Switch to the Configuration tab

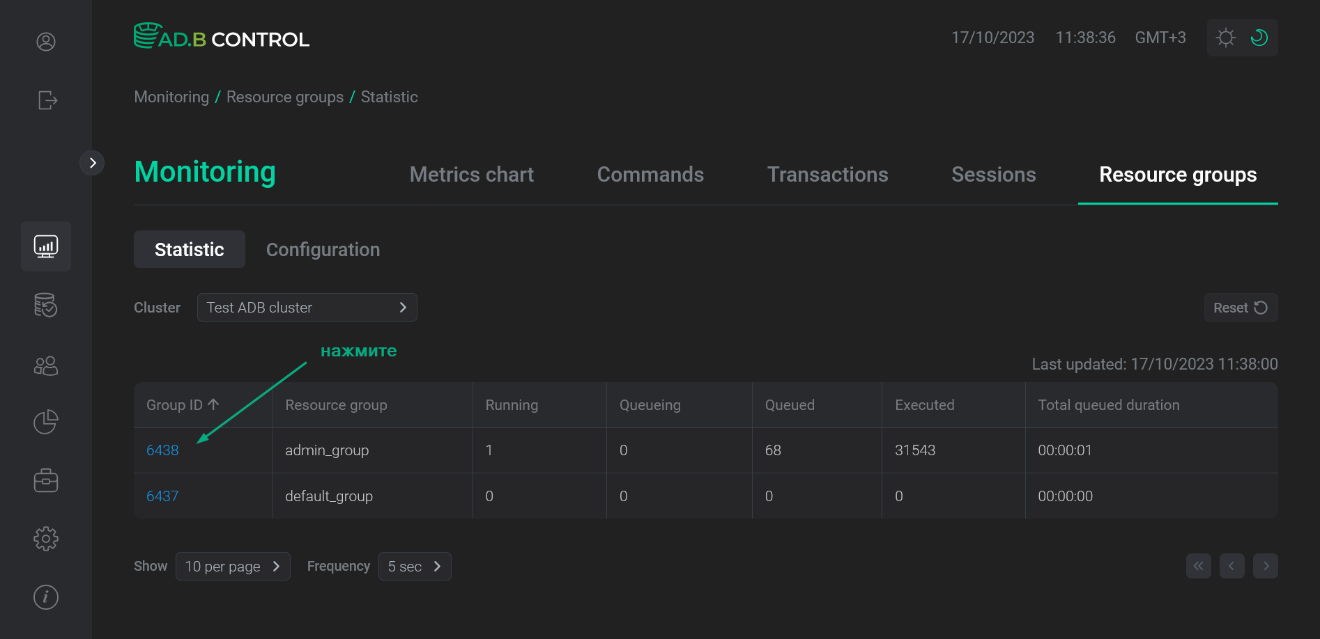(x=323, y=250)
